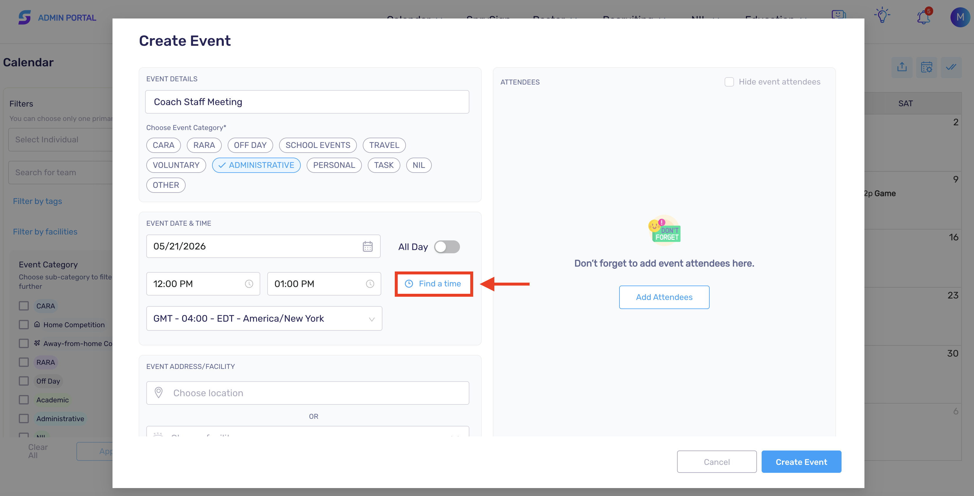Select the NIL category chip
Image resolution: width=974 pixels, height=496 pixels.
coord(419,165)
